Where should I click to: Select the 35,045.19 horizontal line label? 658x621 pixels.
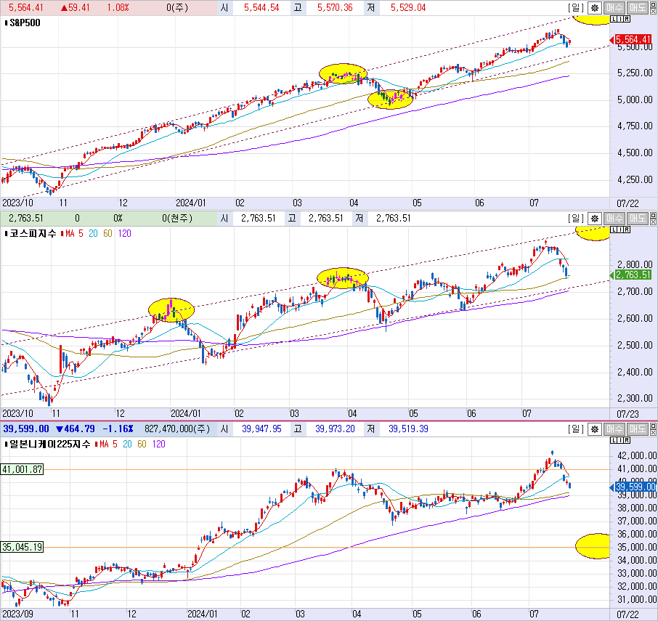(x=22, y=547)
